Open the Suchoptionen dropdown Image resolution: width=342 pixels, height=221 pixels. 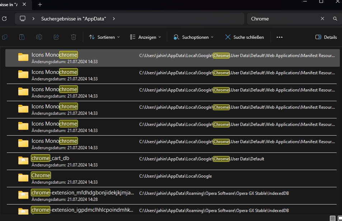click(193, 37)
